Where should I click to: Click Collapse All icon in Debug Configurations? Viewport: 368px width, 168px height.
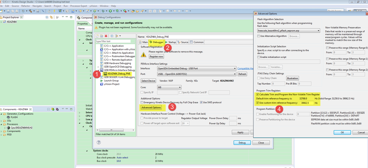(112, 36)
